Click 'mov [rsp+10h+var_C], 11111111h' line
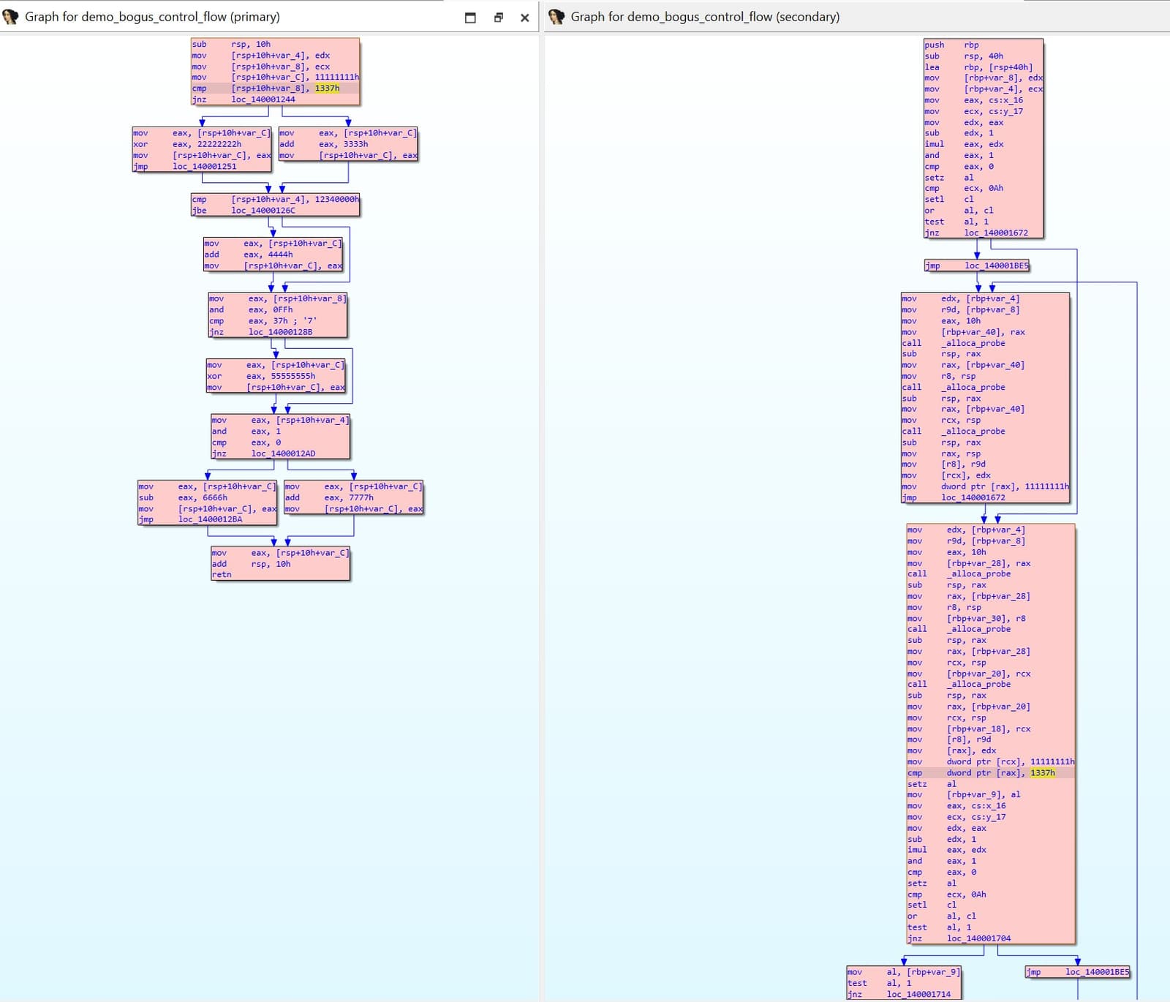 pos(275,77)
